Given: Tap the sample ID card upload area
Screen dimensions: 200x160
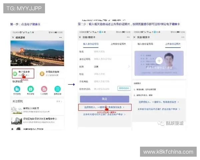Looking at the screenshot, I should [x=159, y=63].
